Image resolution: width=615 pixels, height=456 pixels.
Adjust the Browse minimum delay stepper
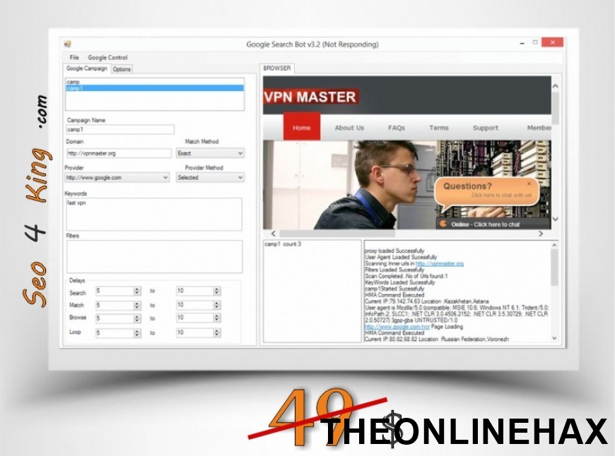[137, 318]
